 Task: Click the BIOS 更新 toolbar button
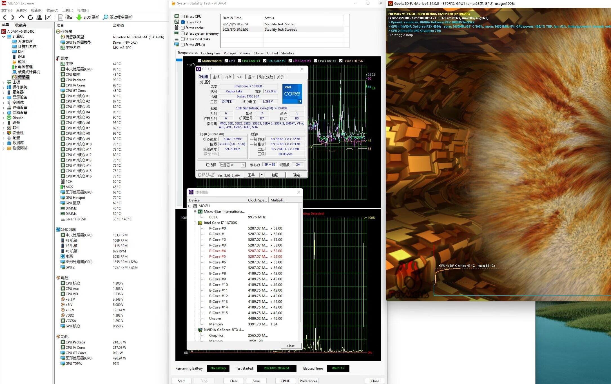tap(88, 17)
